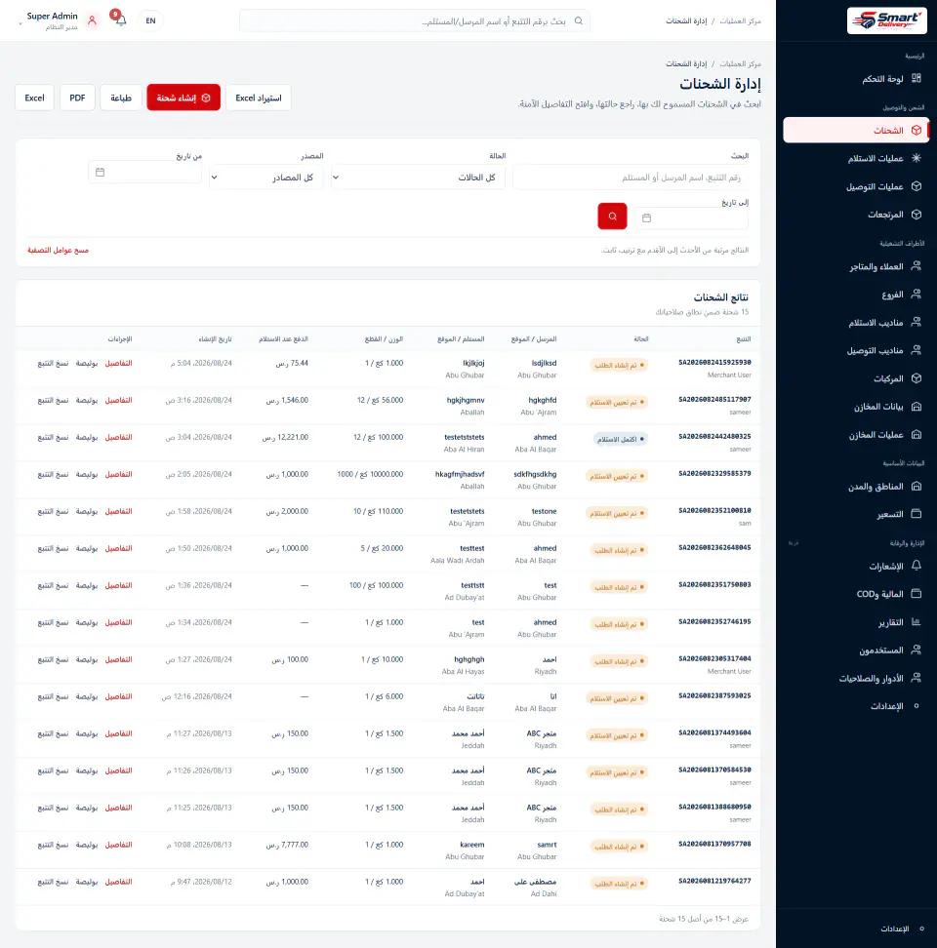Switch the language with the EN button
Image resolution: width=937 pixels, height=948 pixels.
tap(150, 20)
